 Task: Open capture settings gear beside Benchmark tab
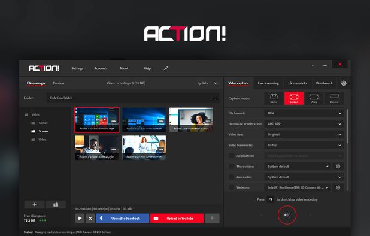pos(344,83)
